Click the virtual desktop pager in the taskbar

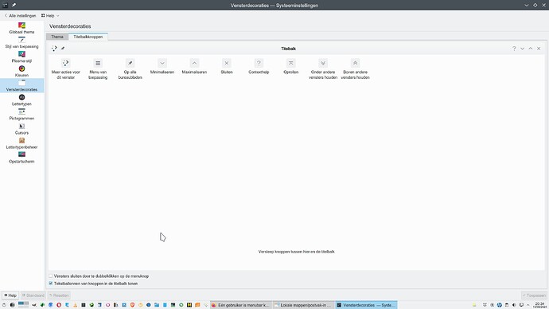click(x=23, y=305)
